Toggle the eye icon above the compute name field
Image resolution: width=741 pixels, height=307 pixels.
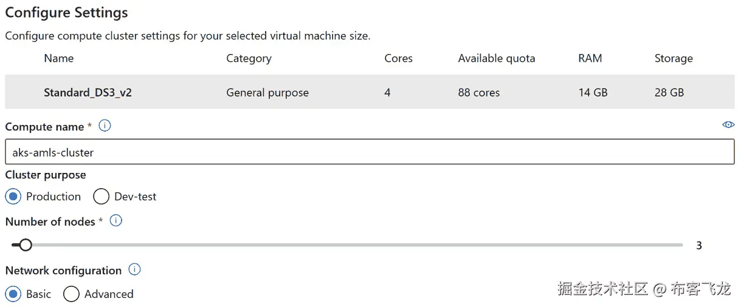(728, 125)
